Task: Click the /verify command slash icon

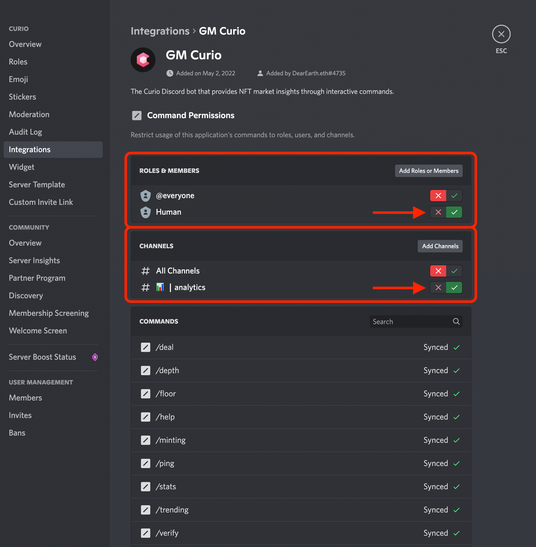Action: [146, 533]
